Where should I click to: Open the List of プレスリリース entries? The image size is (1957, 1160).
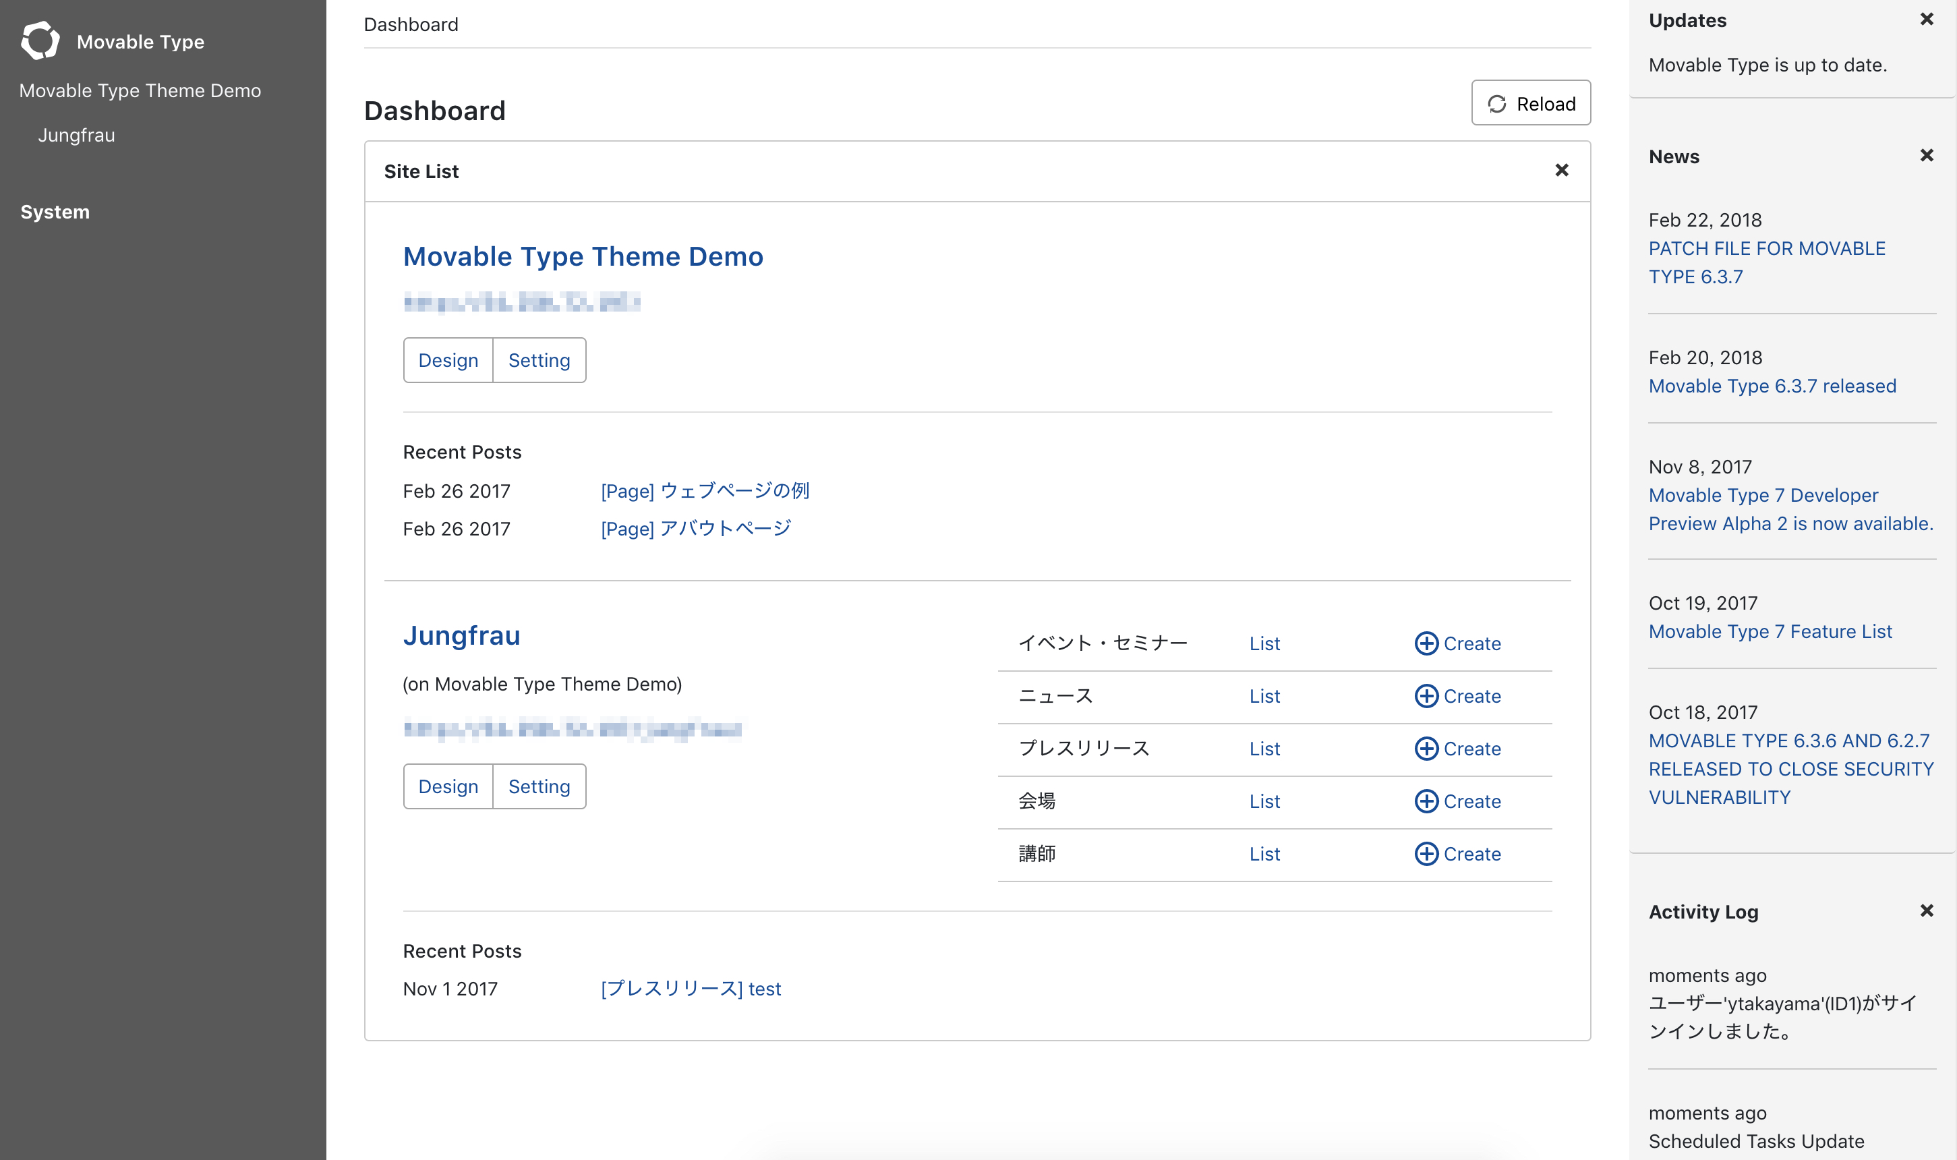(x=1264, y=748)
